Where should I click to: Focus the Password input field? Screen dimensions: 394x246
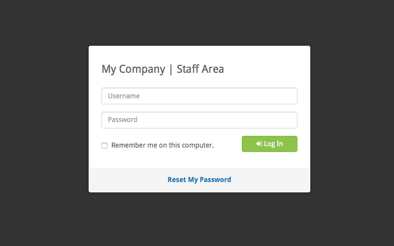199,120
